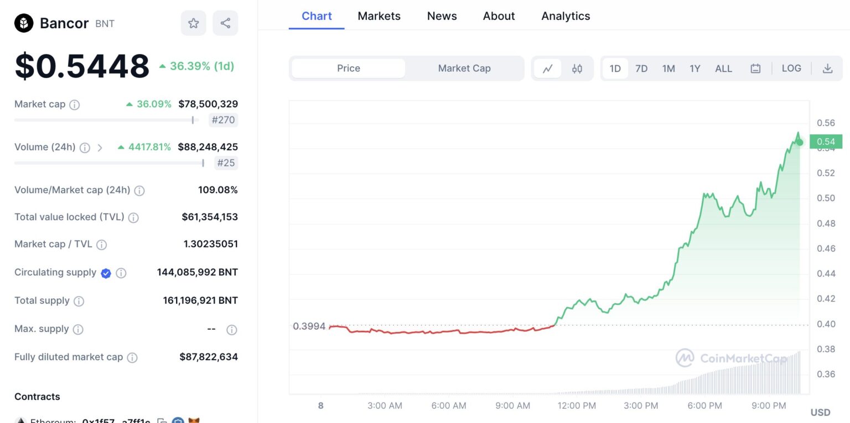Open the Analytics tab

tap(566, 16)
